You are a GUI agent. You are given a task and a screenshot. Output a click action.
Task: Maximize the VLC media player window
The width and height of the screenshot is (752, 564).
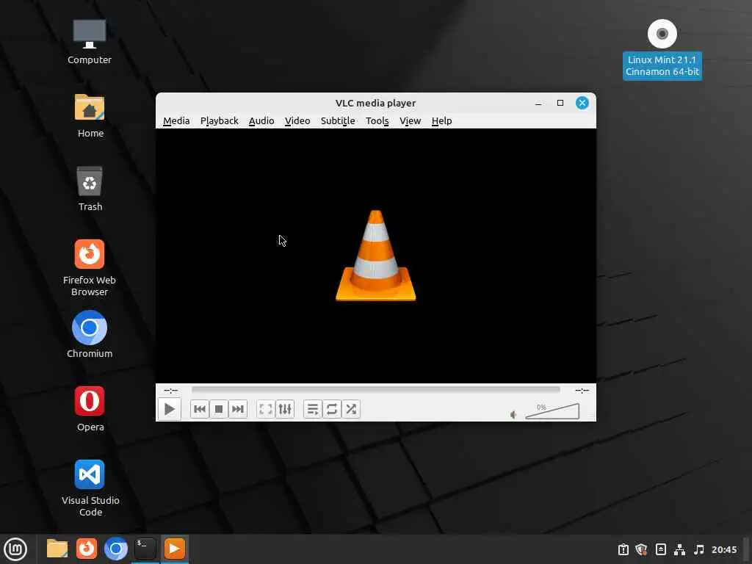(560, 103)
